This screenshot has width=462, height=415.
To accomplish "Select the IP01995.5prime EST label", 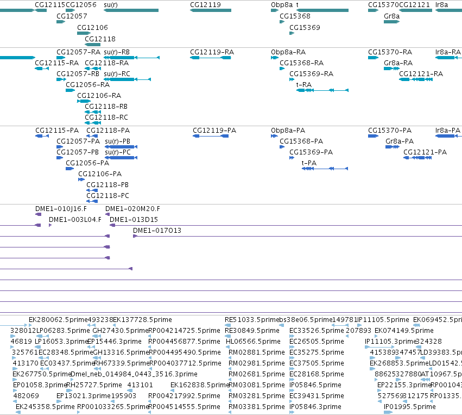I will pos(410,407).
